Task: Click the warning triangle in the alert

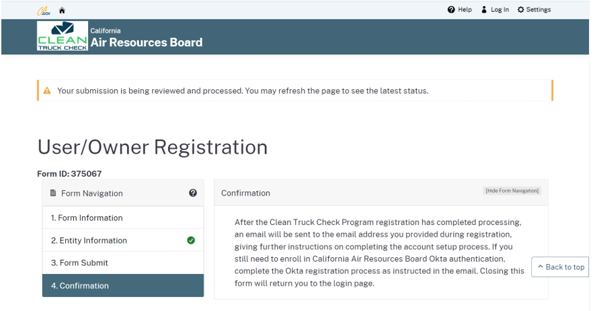Action: pos(47,91)
